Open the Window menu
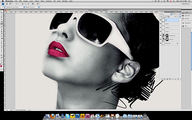 [x=65, y=1]
